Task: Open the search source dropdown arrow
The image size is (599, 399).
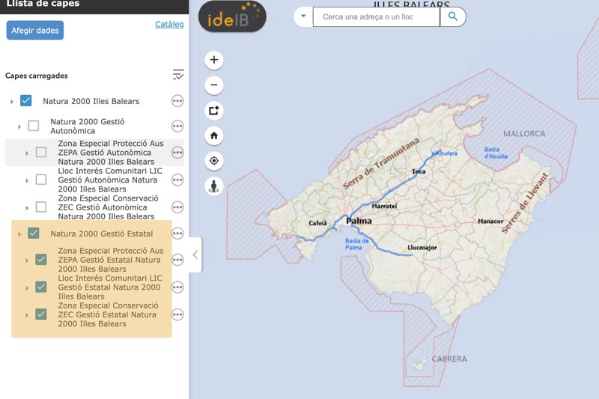Action: pos(303,16)
